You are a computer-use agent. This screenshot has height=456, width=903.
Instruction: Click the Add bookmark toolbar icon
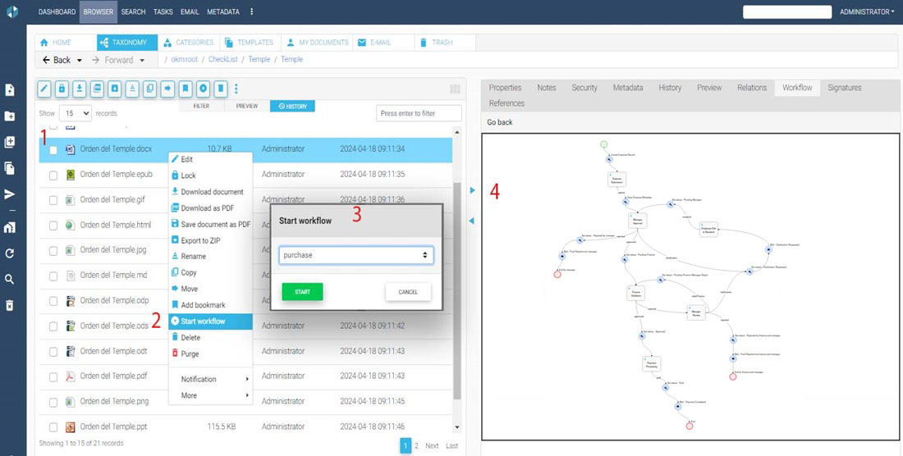pos(185,89)
